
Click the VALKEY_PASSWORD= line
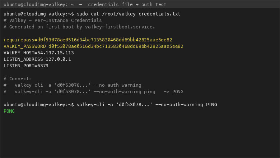93,46
